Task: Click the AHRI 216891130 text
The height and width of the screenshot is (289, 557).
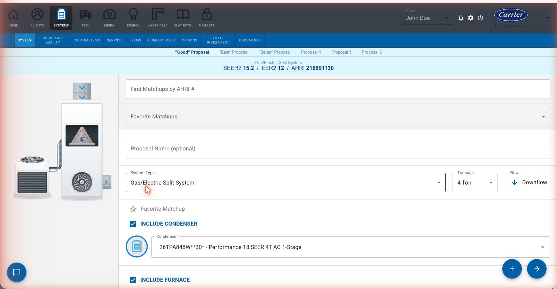Action: [313, 68]
